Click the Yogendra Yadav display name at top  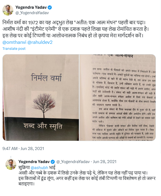tap(31, 7)
